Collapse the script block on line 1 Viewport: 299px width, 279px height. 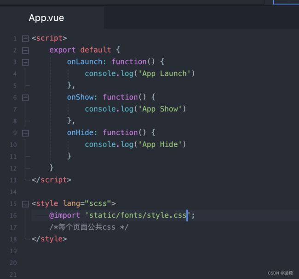25,39
